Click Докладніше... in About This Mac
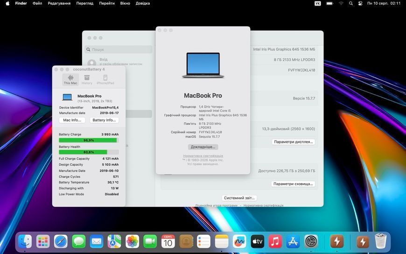This screenshot has width=406, height=254. [203, 147]
